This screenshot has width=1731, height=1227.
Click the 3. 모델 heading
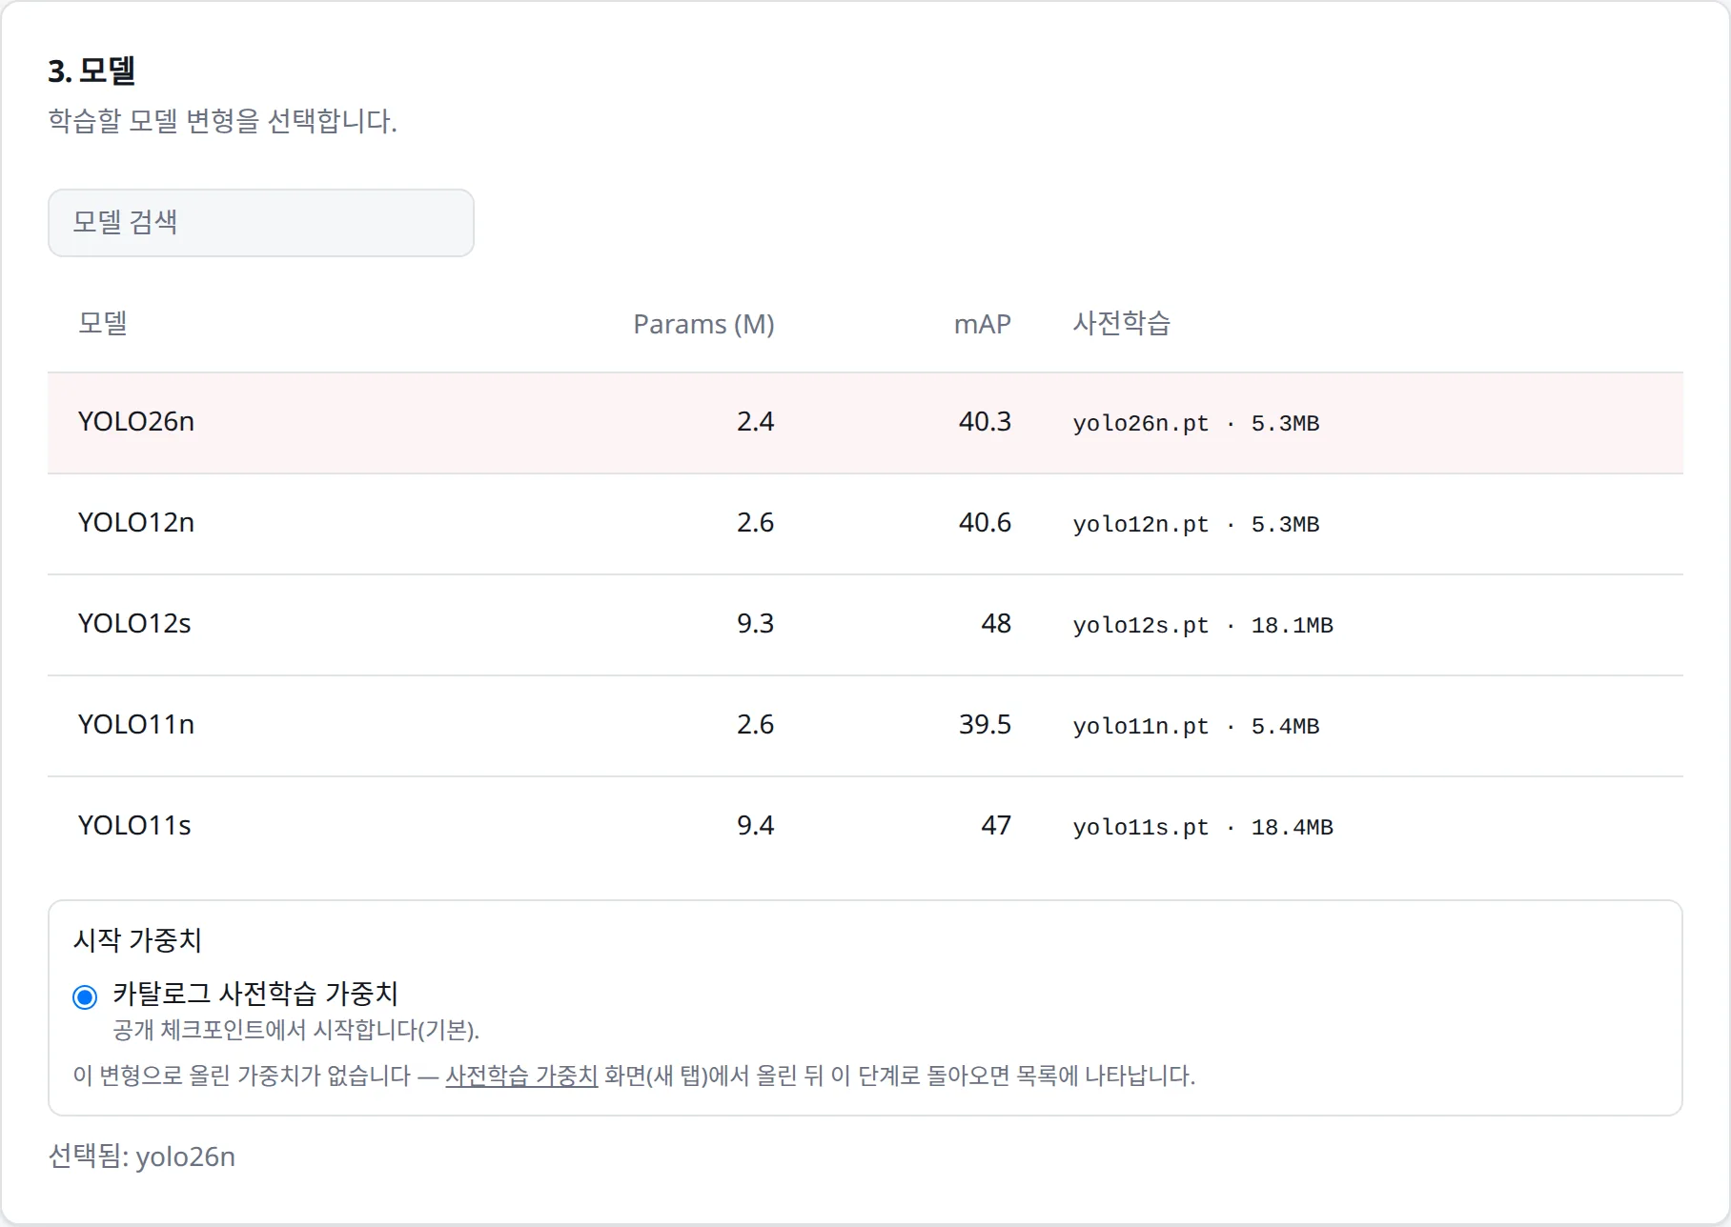click(x=92, y=70)
